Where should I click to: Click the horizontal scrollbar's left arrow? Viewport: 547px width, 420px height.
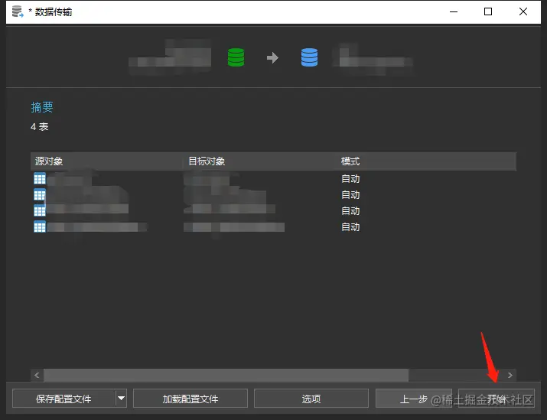(37, 376)
